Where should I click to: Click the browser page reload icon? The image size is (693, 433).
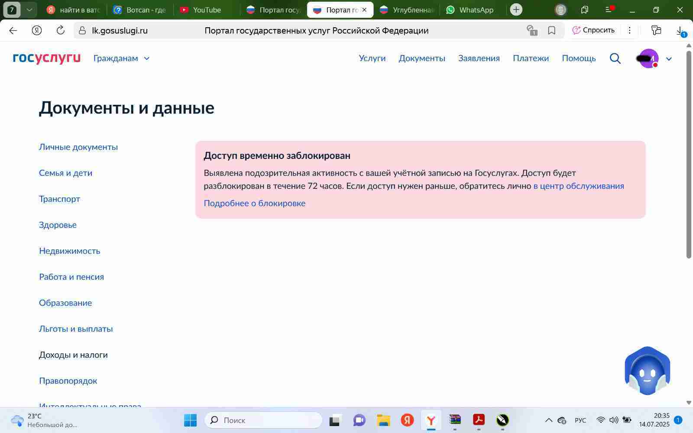[x=61, y=30]
